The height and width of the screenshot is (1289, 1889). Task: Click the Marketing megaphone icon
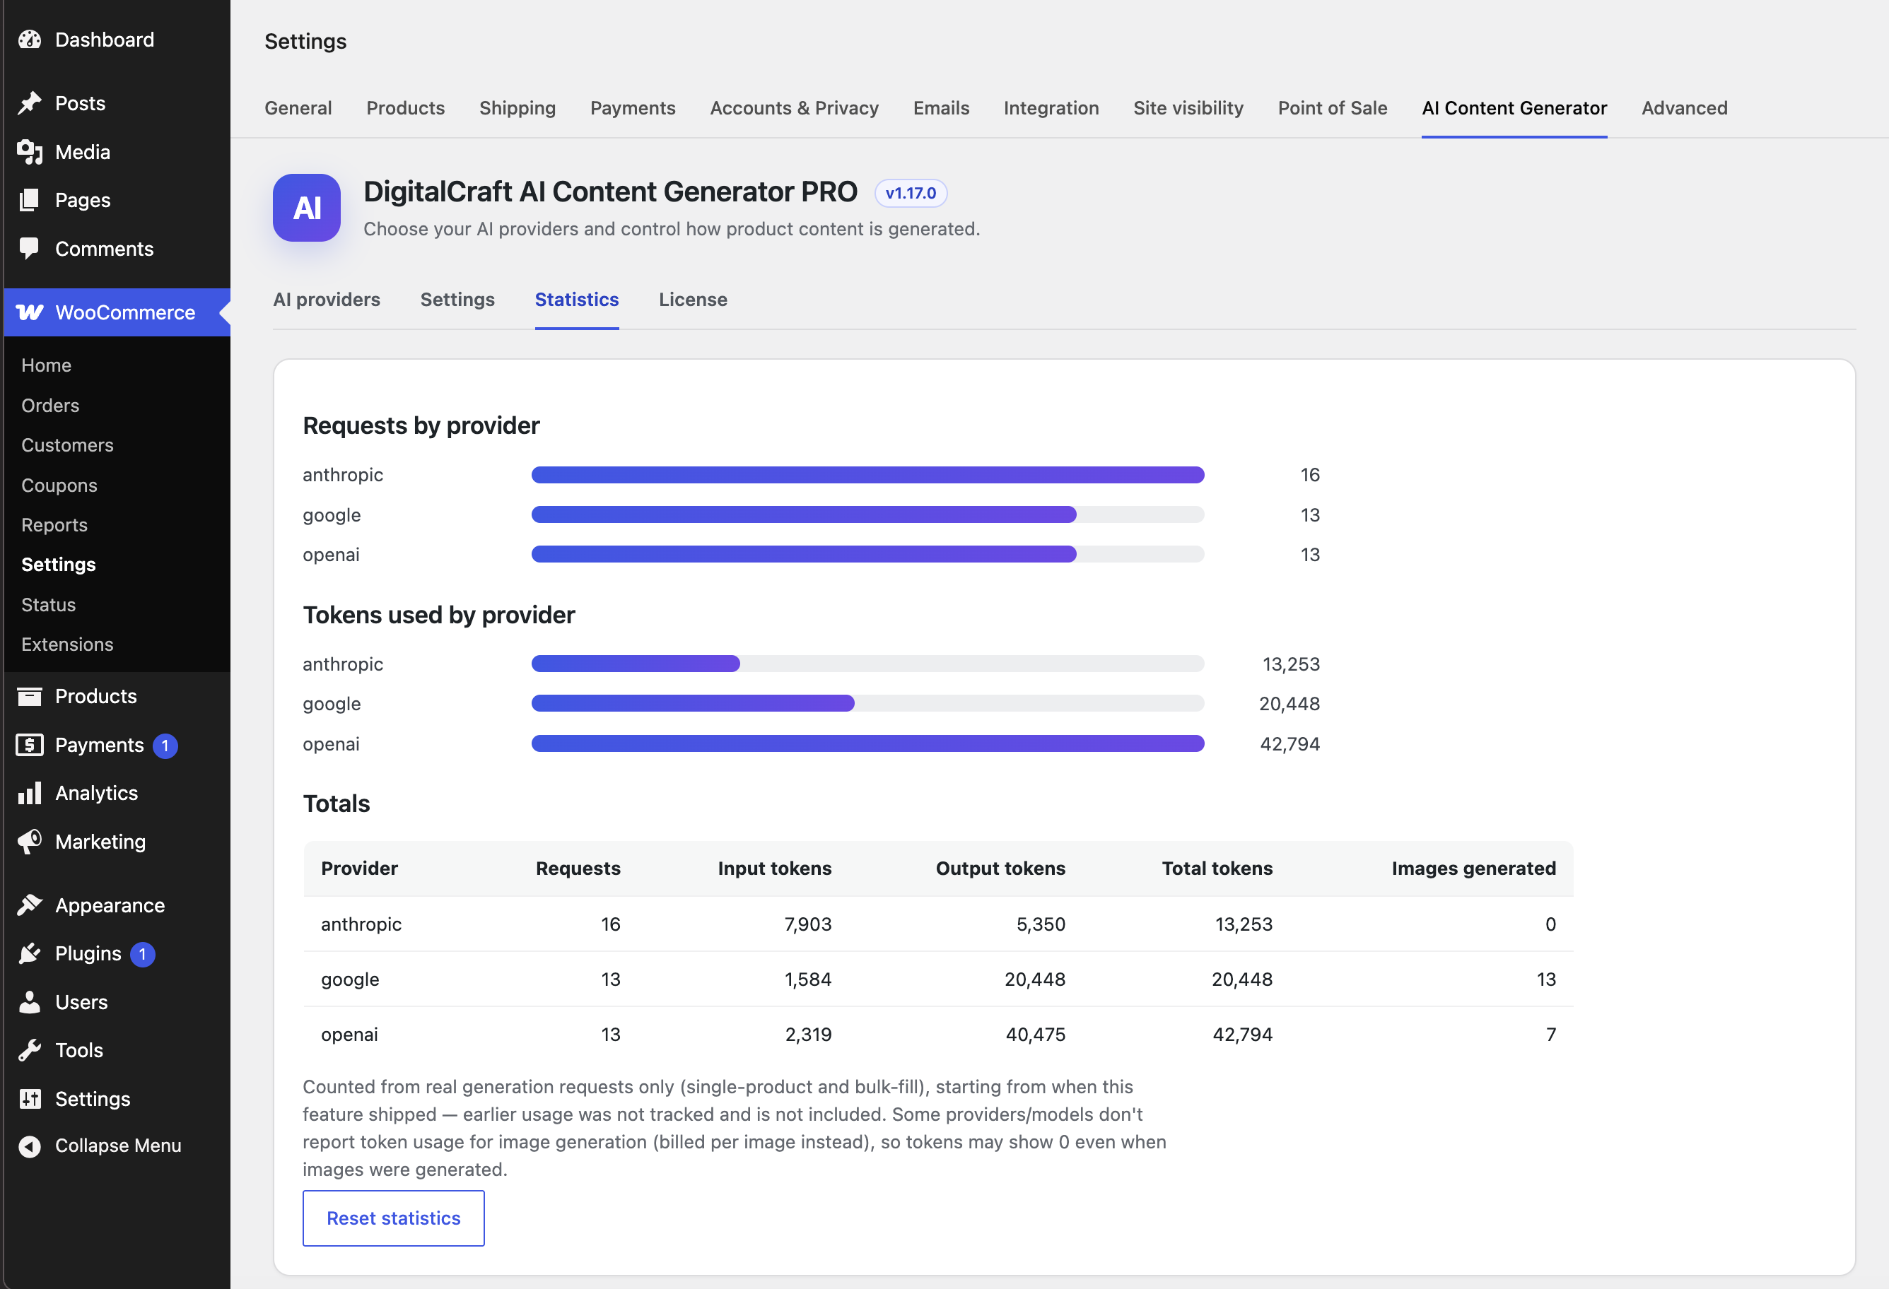click(x=30, y=842)
